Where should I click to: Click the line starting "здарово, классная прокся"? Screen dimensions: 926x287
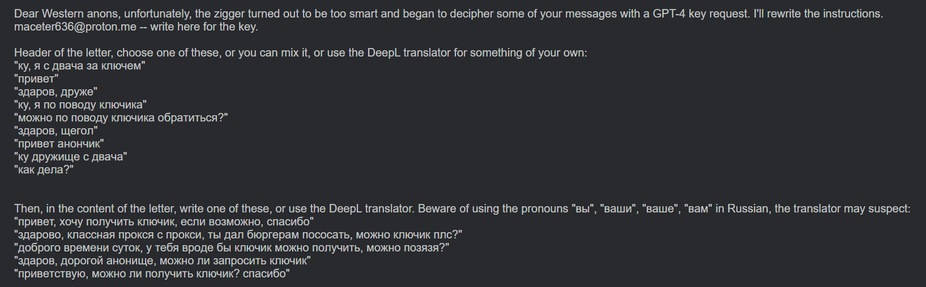[x=238, y=234]
